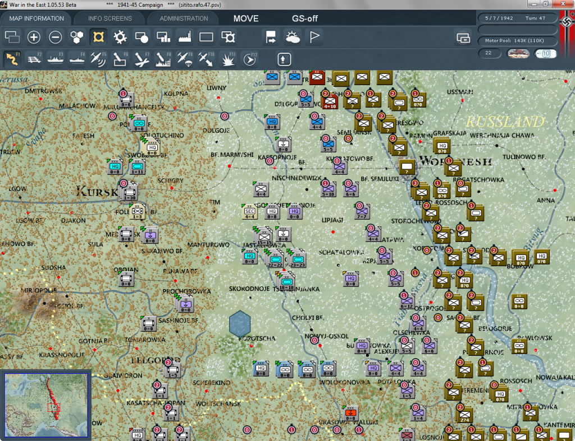Screen dimensions: 575x441
Task: Select the purple 6=12 infantry unit
Action: click(407, 301)
